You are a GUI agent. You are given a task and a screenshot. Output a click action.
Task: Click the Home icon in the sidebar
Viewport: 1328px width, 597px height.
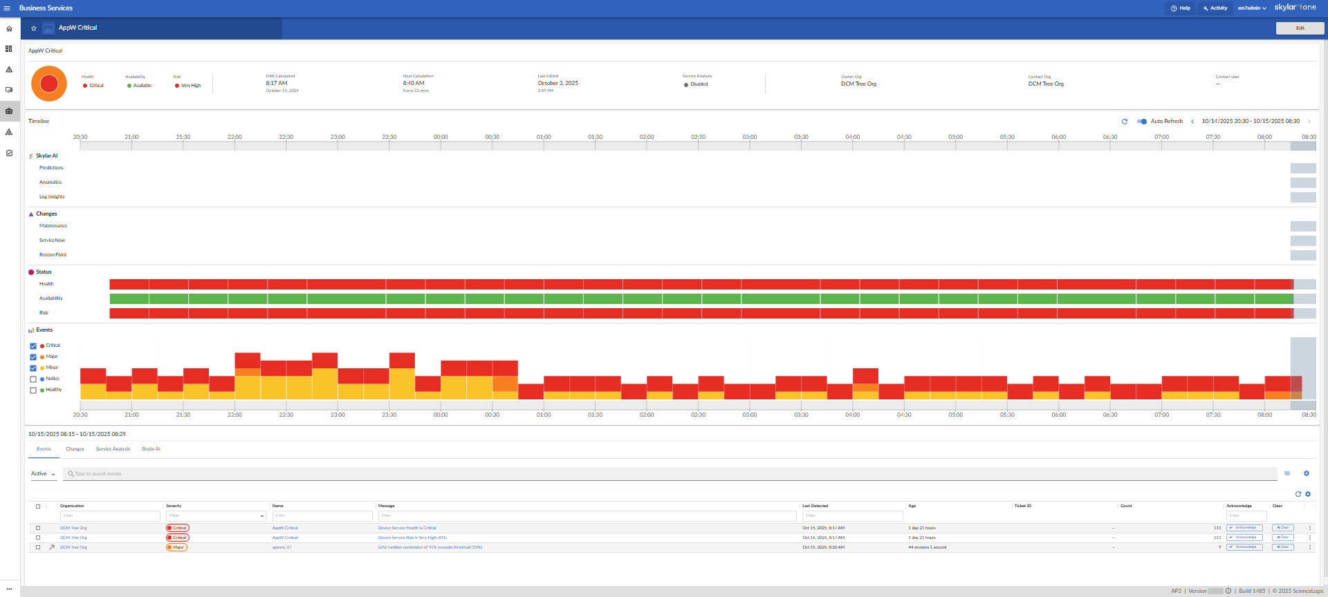pyautogui.click(x=9, y=29)
